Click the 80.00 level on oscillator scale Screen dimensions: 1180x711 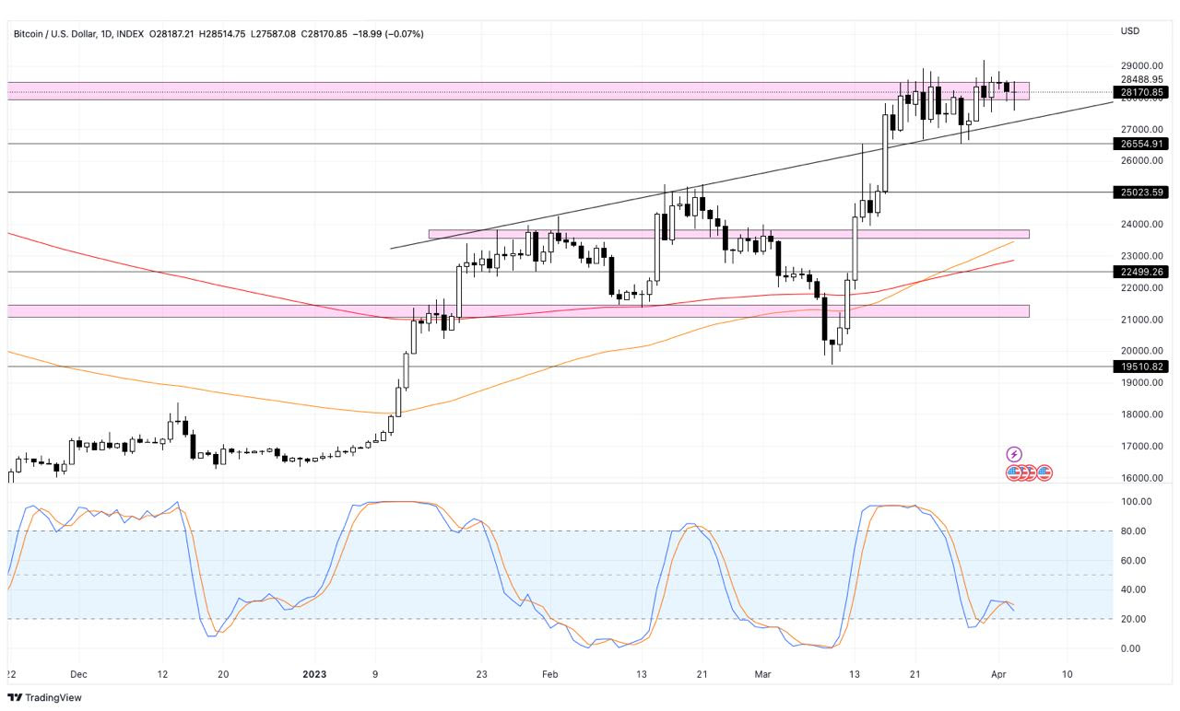[1134, 531]
